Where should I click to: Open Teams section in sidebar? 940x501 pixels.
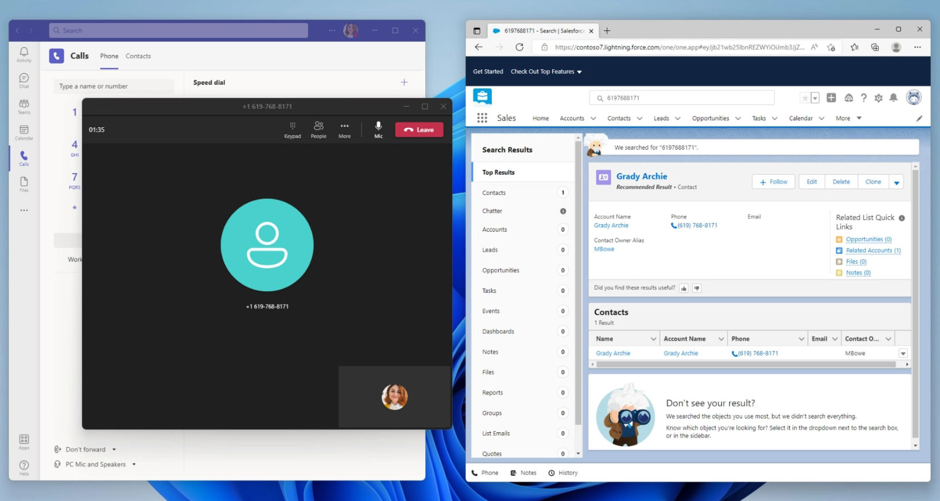coord(24,107)
